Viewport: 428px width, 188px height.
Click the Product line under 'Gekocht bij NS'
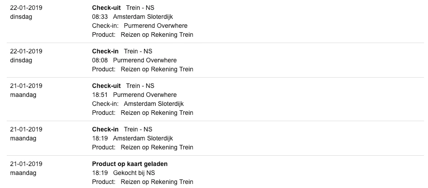[142, 182]
